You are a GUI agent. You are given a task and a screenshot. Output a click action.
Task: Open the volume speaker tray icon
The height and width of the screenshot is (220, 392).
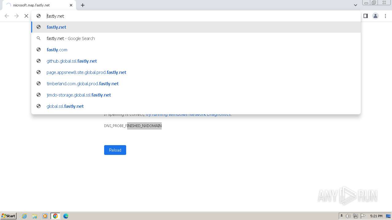point(348,216)
